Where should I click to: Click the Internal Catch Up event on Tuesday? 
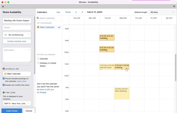click(x=107, y=67)
